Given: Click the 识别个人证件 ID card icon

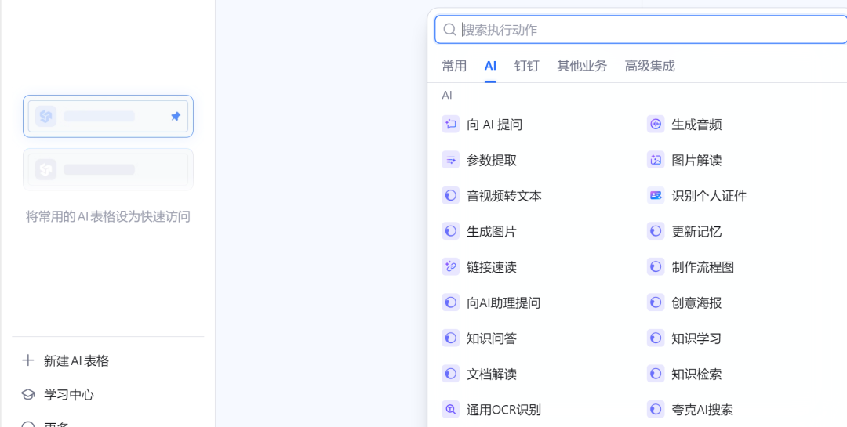Looking at the screenshot, I should [x=656, y=195].
